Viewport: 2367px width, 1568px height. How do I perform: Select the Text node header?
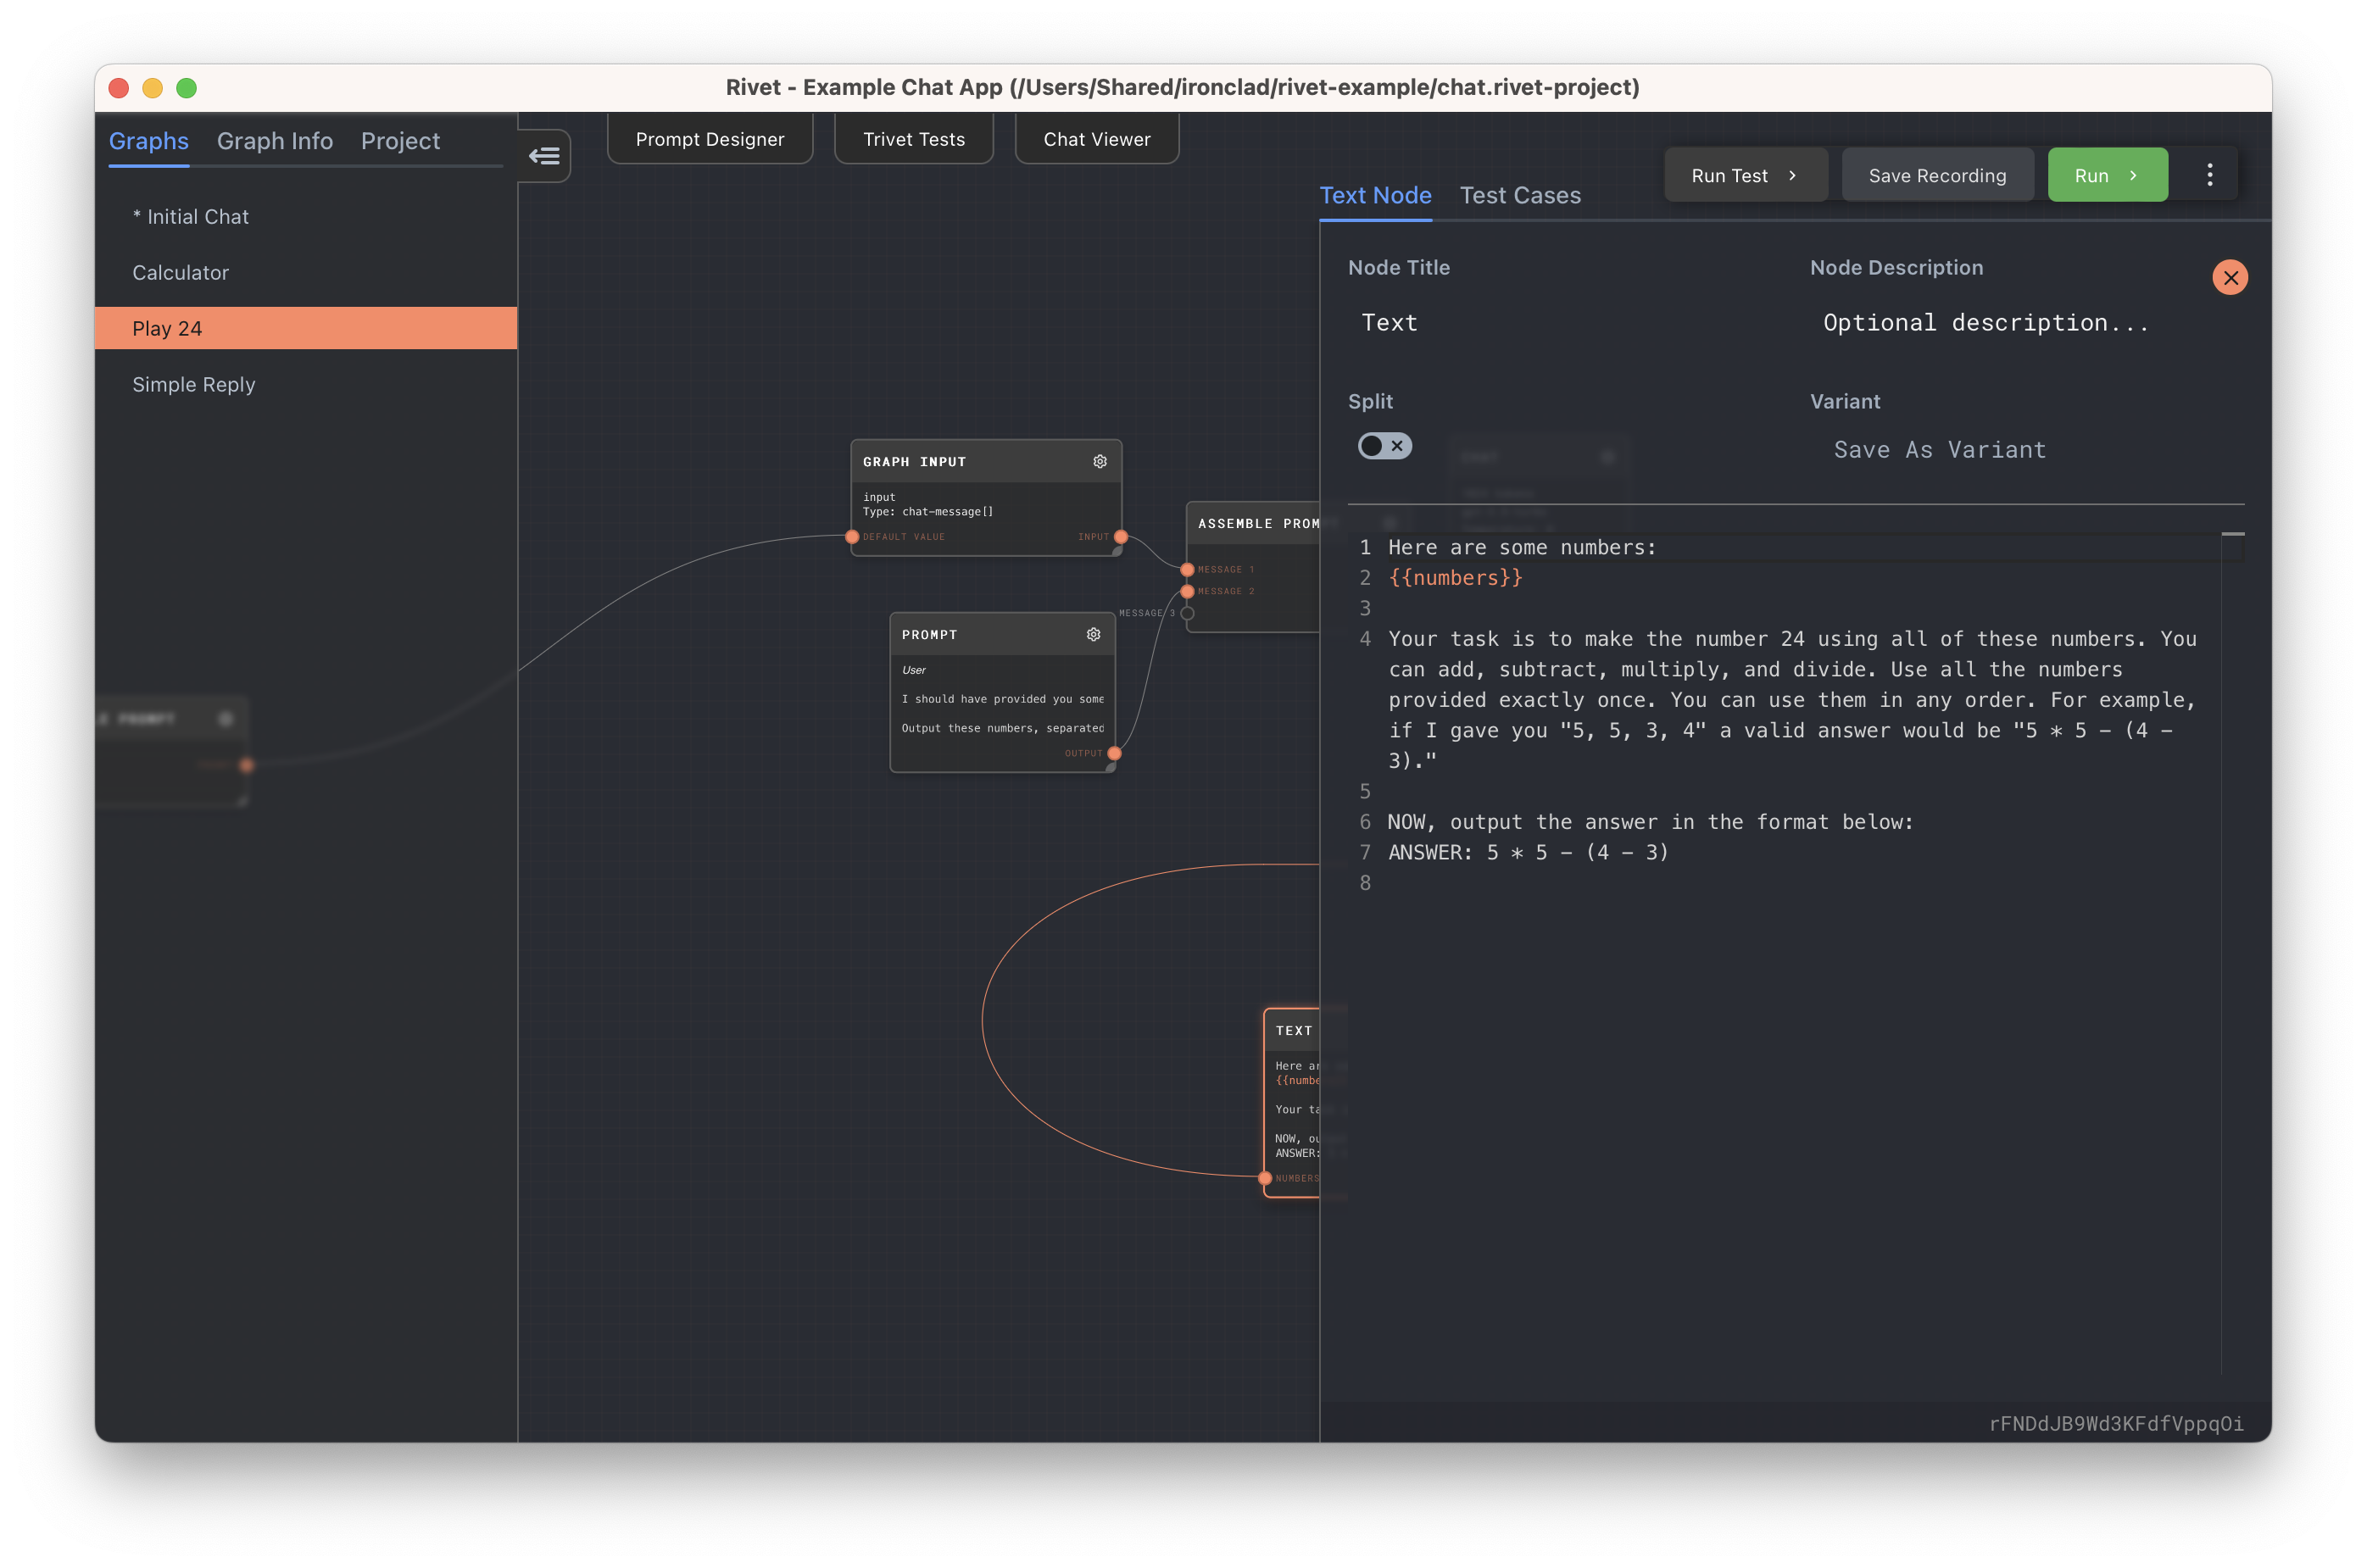coord(1293,1031)
